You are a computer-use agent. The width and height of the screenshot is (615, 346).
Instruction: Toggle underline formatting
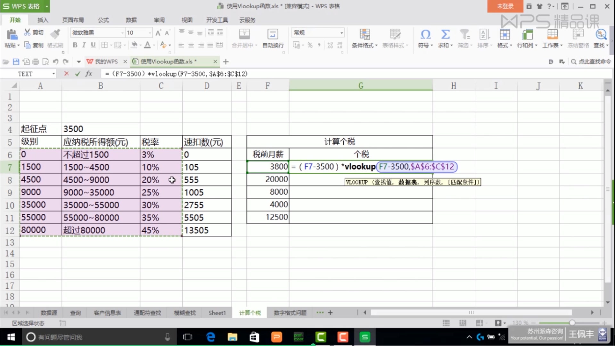tap(93, 45)
